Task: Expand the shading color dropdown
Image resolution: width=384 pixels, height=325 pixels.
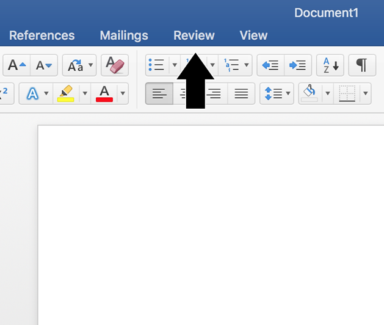Action: (x=328, y=93)
